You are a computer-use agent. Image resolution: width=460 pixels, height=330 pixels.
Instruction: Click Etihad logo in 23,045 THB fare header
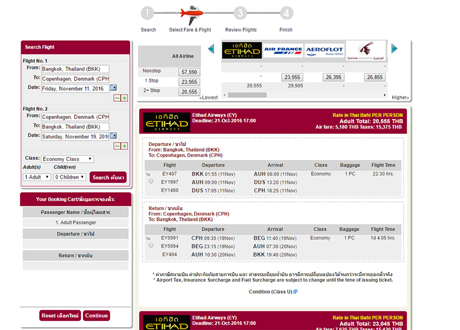pos(166,323)
